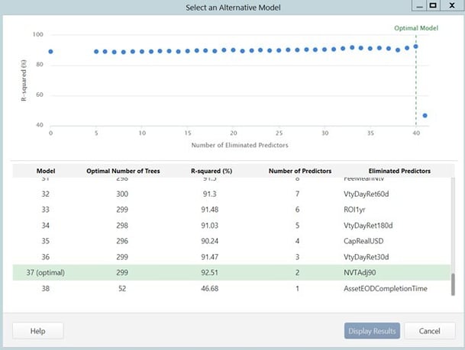Click the Eliminated Predictors column header
The height and width of the screenshot is (350, 465).
point(399,171)
